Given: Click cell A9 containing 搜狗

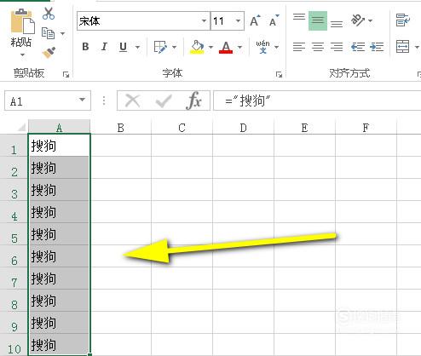Looking at the screenshot, I should tap(59, 323).
